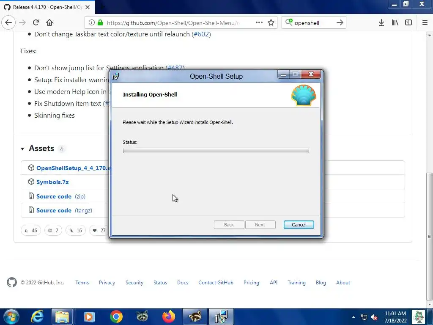433x325 pixels.
Task: Show hidden tray icons arrow
Action: [354, 317]
